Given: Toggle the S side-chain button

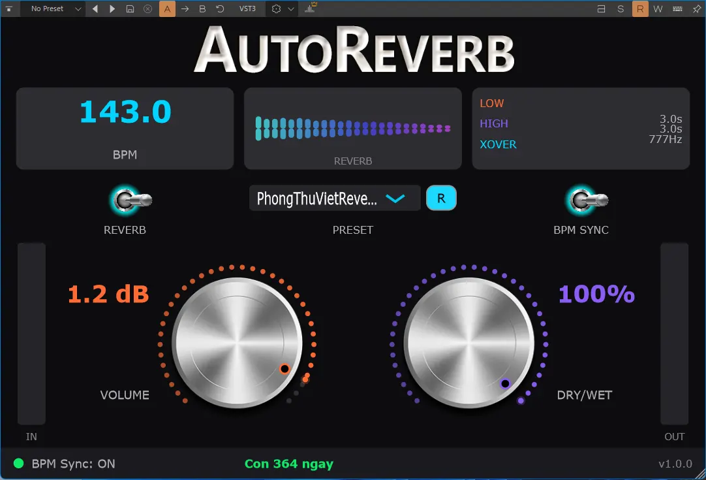Looking at the screenshot, I should (x=621, y=8).
